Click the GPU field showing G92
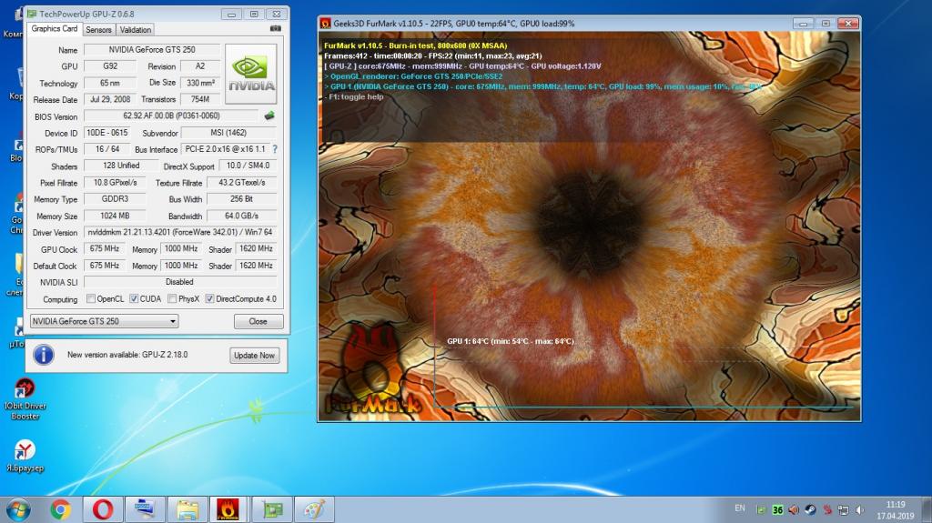This screenshot has height=523, width=932. (x=110, y=66)
